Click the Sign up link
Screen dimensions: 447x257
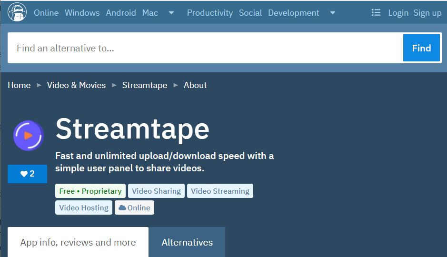tap(427, 13)
